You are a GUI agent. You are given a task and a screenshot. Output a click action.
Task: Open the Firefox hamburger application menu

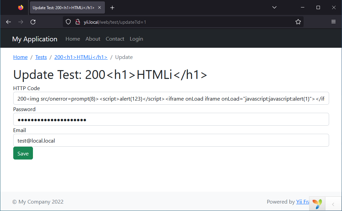tap(334, 22)
